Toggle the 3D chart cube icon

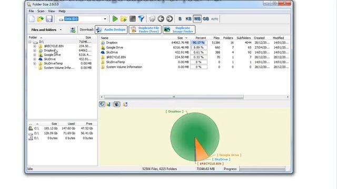117,104
